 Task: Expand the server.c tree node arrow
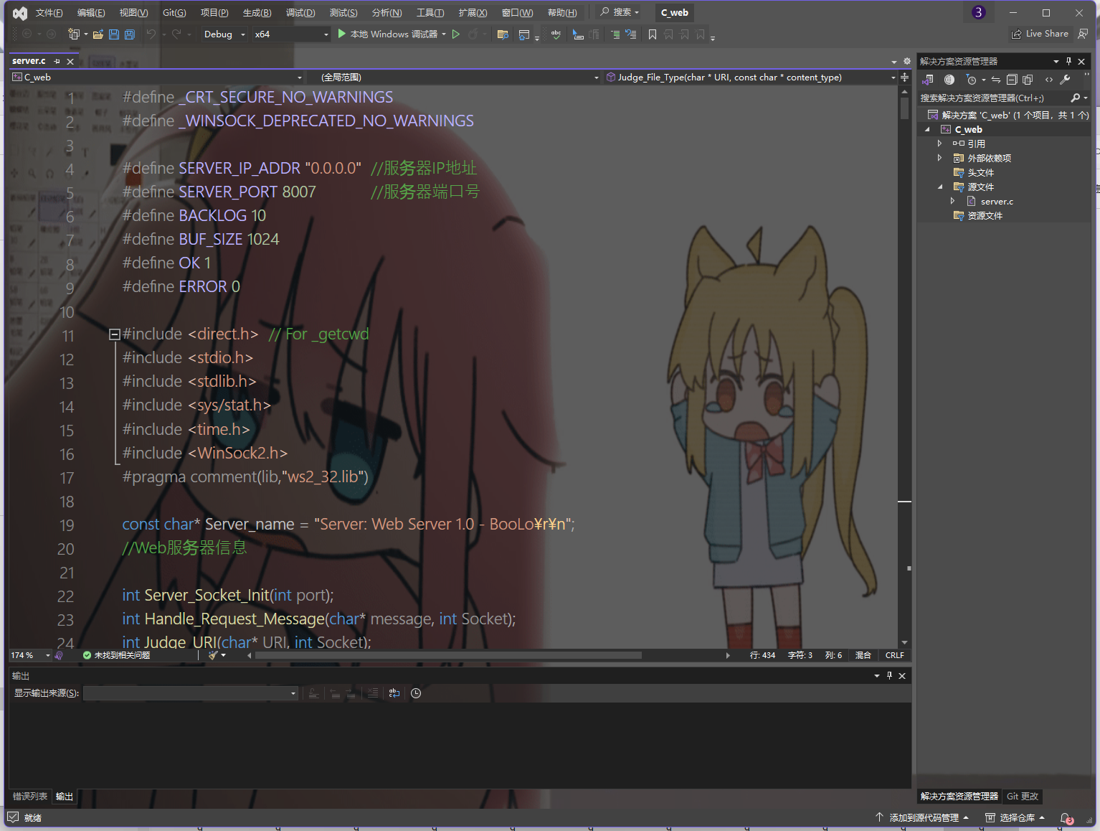(952, 201)
